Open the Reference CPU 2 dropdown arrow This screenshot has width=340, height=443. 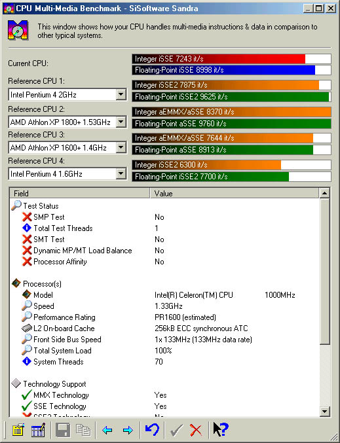click(121, 122)
